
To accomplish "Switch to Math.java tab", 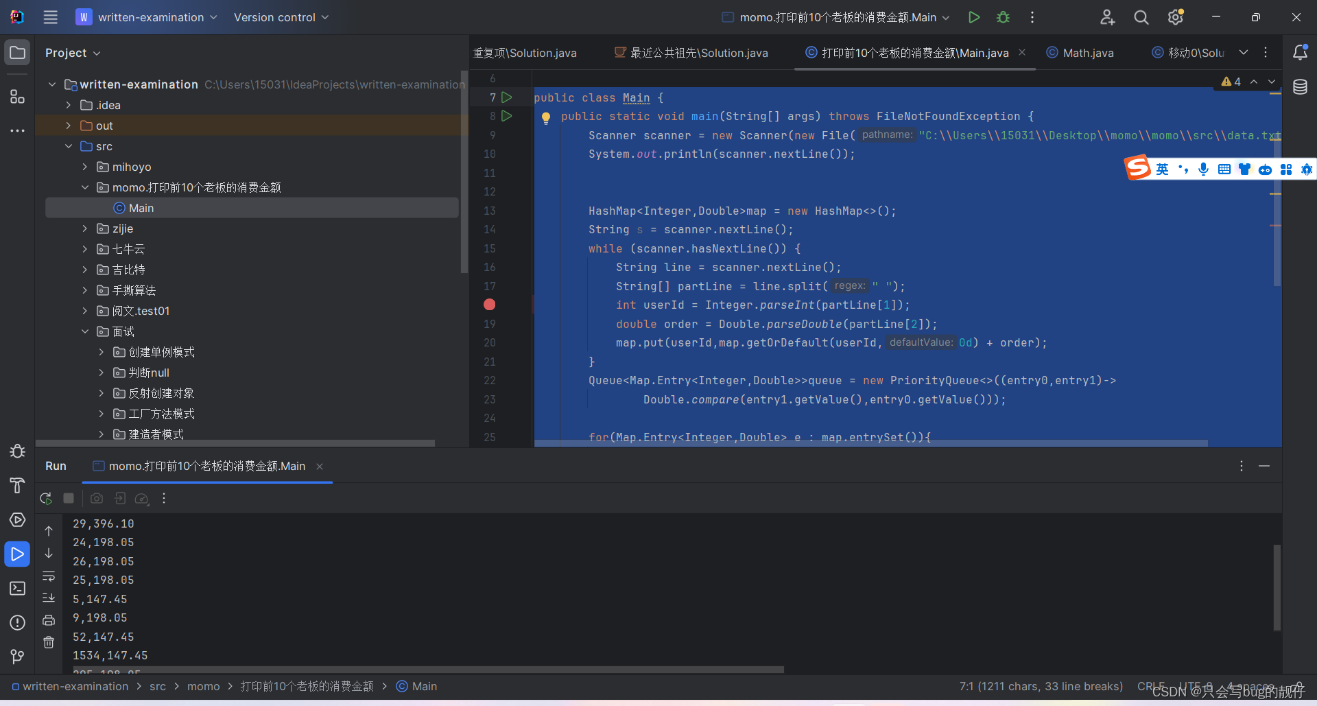I will click(x=1081, y=53).
